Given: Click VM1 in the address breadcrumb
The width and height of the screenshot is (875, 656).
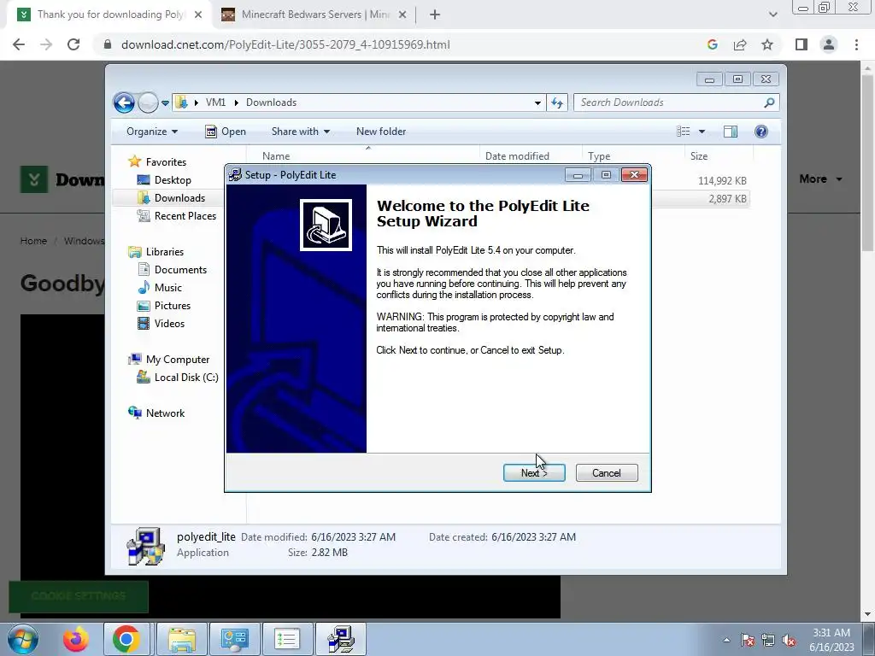Looking at the screenshot, I should coord(215,102).
